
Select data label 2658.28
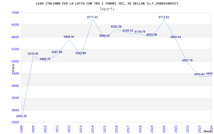(x=21, y=116)
